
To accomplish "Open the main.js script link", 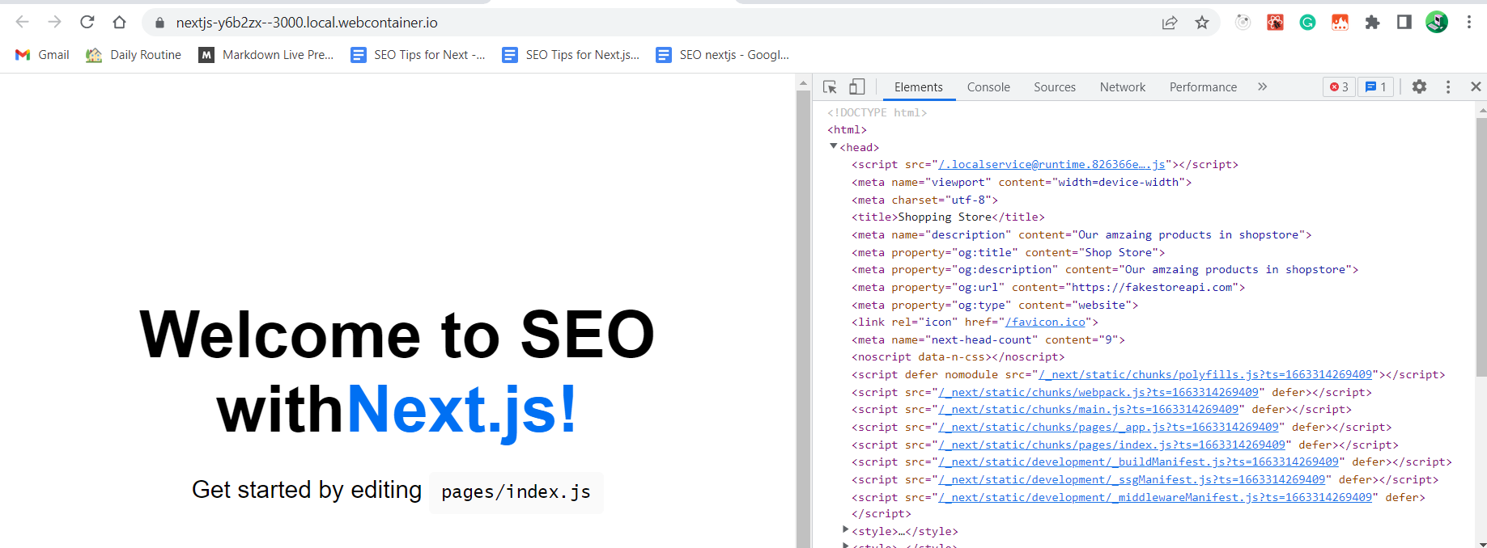I will 1089,409.
